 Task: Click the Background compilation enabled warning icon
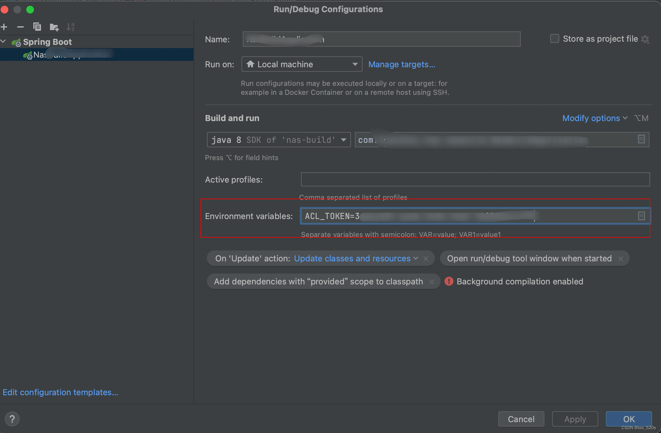[449, 281]
